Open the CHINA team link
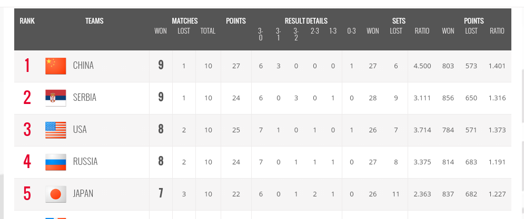 pos(83,66)
